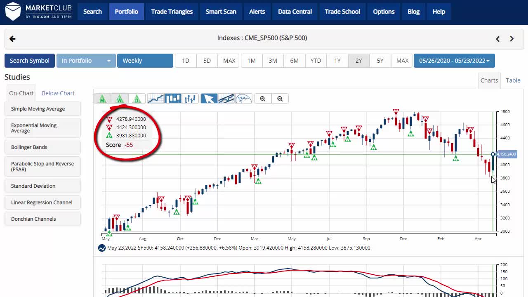Toggle the Monthly trade triangle display

[x=102, y=99]
